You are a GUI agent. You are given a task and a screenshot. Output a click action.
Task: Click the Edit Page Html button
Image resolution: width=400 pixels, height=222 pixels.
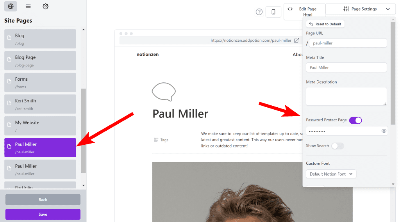click(x=304, y=12)
